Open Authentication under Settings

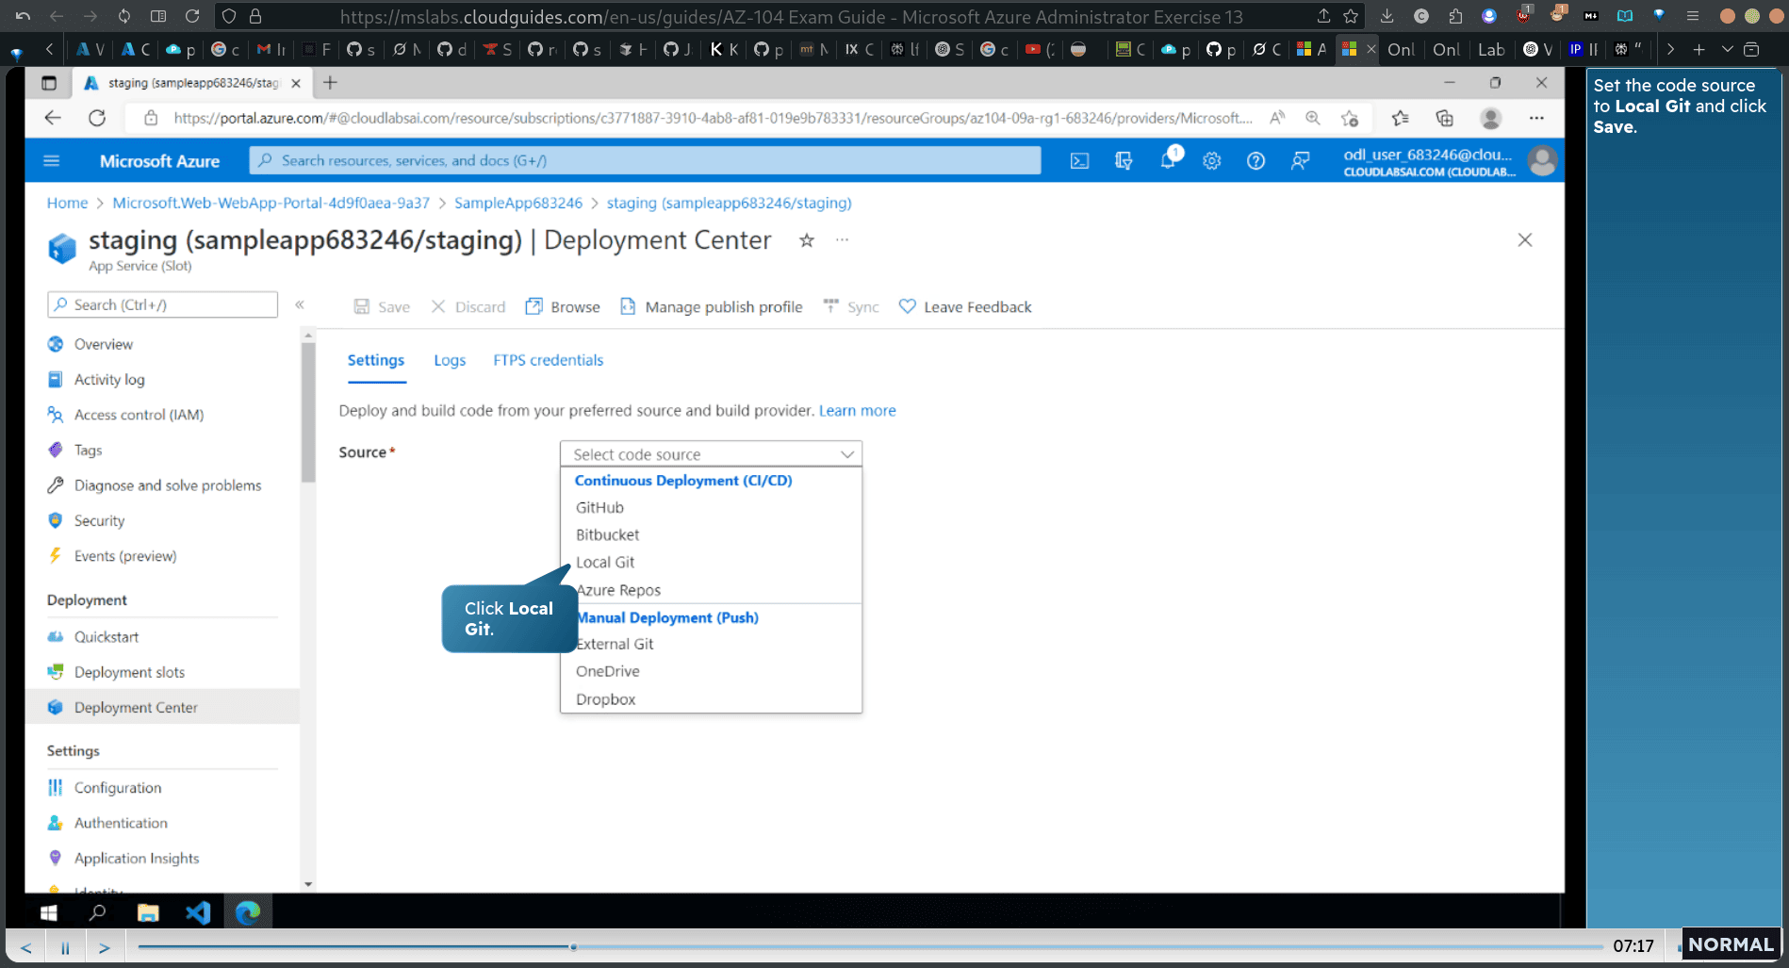121,824
